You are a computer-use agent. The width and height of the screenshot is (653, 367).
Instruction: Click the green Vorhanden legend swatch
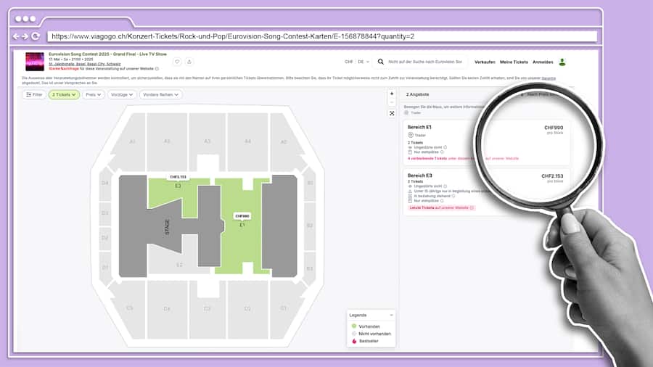[x=354, y=326]
